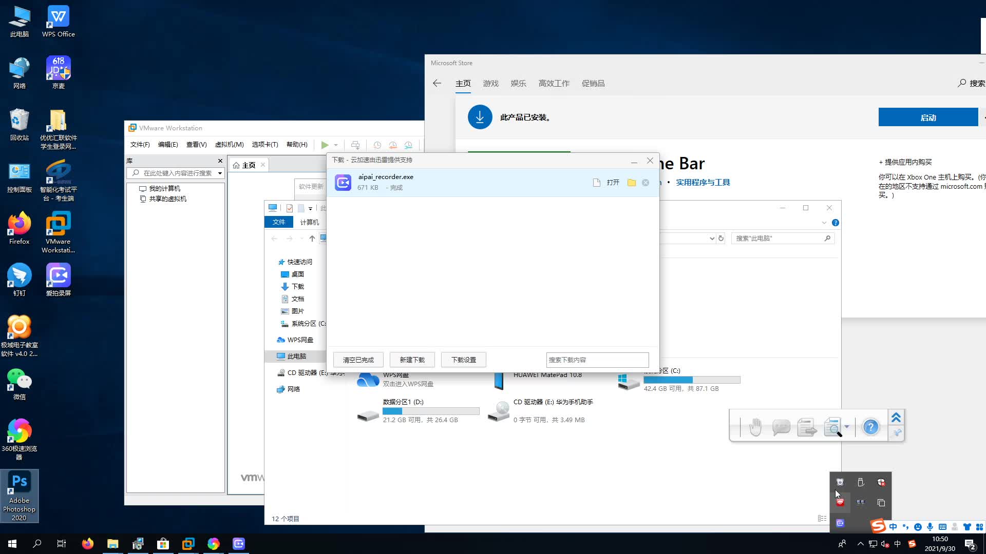Open File Explorer help question-mark icon

point(836,223)
